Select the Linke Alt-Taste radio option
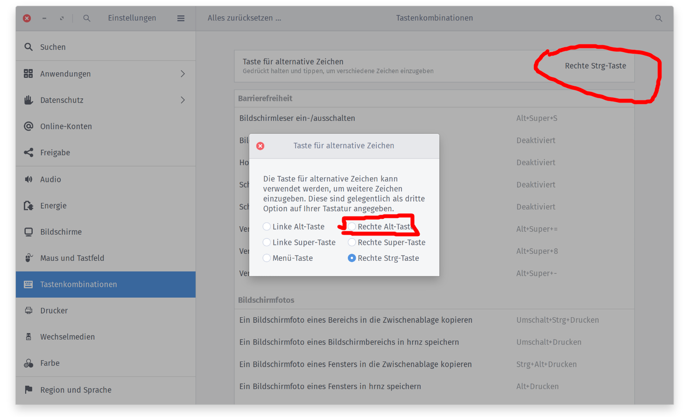Viewport: 683px width, 417px height. point(267,227)
